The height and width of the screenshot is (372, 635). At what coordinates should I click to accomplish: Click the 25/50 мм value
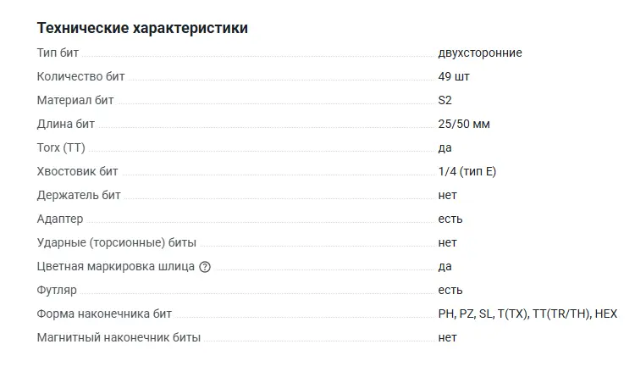pos(464,124)
